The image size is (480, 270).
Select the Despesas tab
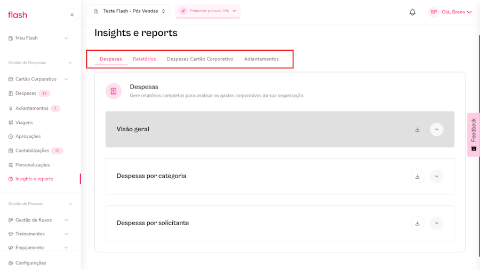point(111,59)
